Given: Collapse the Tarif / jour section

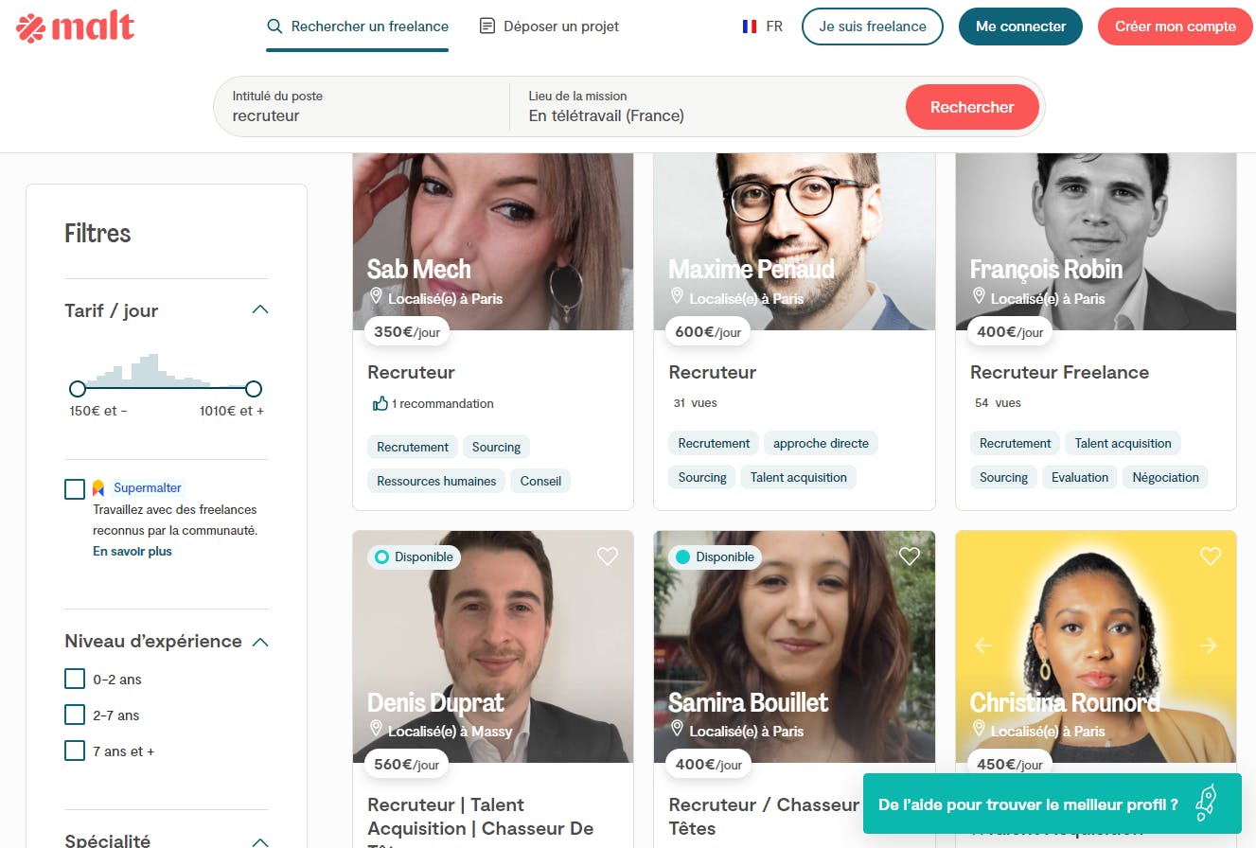Looking at the screenshot, I should tap(259, 309).
